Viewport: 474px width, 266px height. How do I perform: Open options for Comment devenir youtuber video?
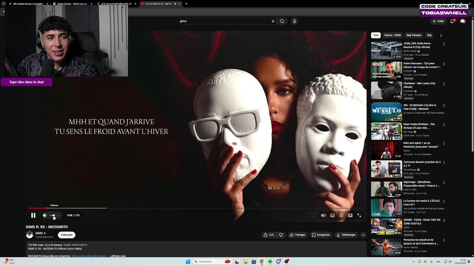[444, 163]
